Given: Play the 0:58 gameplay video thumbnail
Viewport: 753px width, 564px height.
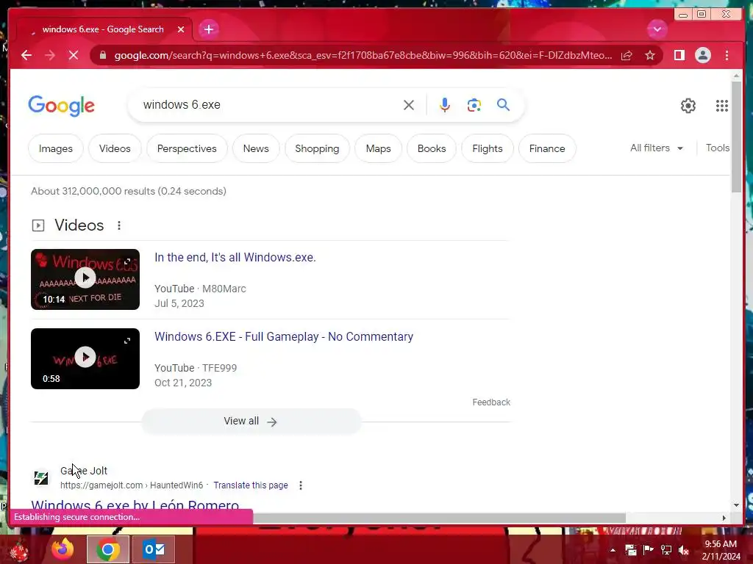Looking at the screenshot, I should (85, 358).
